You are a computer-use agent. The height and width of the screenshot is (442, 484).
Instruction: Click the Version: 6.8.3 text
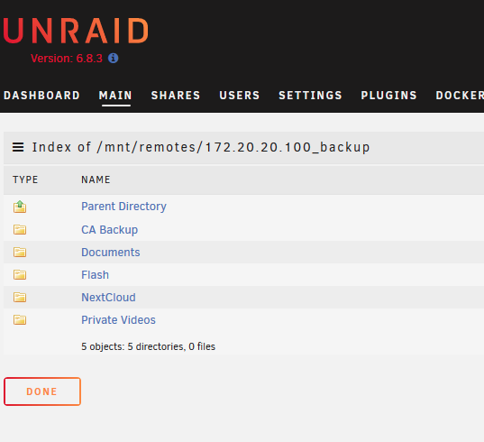67,59
